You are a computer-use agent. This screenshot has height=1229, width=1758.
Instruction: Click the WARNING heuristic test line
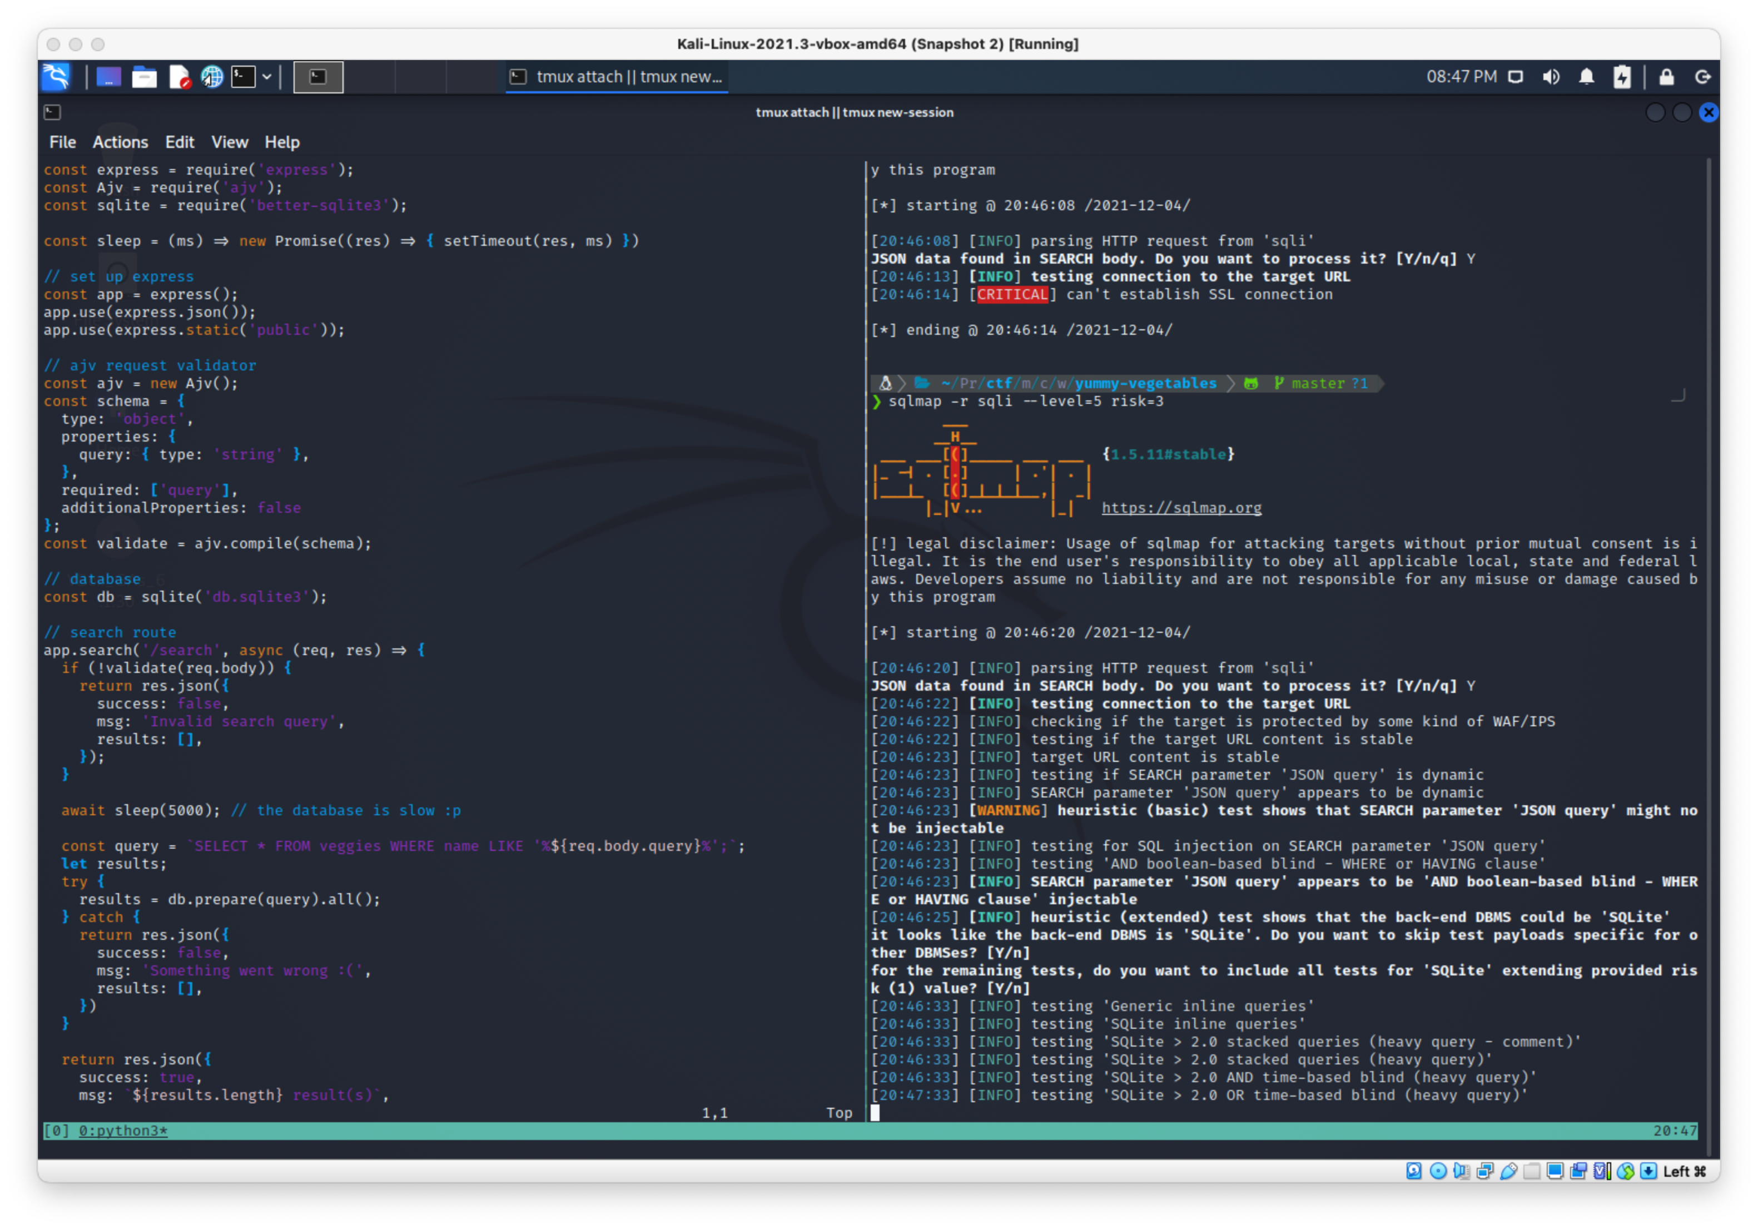click(x=1284, y=819)
